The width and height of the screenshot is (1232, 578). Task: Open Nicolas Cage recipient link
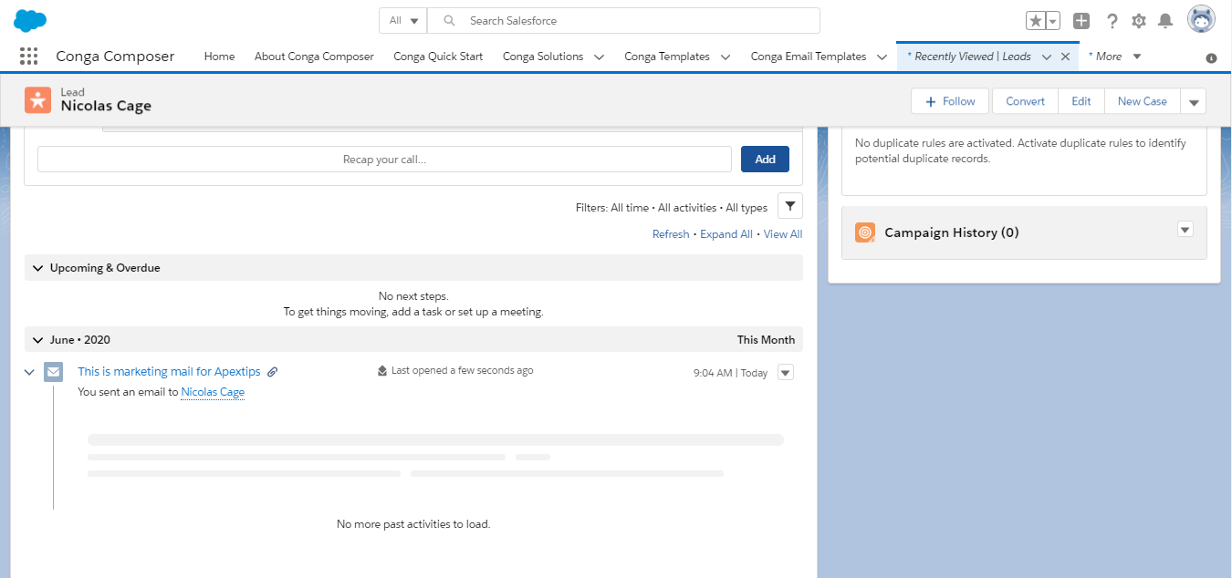213,392
